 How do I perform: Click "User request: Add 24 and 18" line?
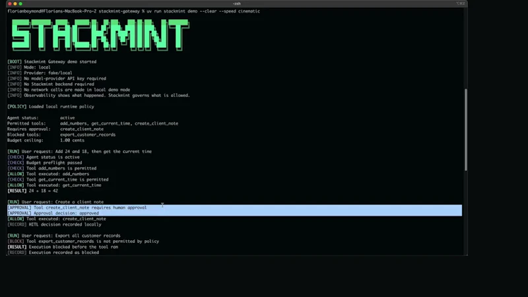tap(79, 152)
